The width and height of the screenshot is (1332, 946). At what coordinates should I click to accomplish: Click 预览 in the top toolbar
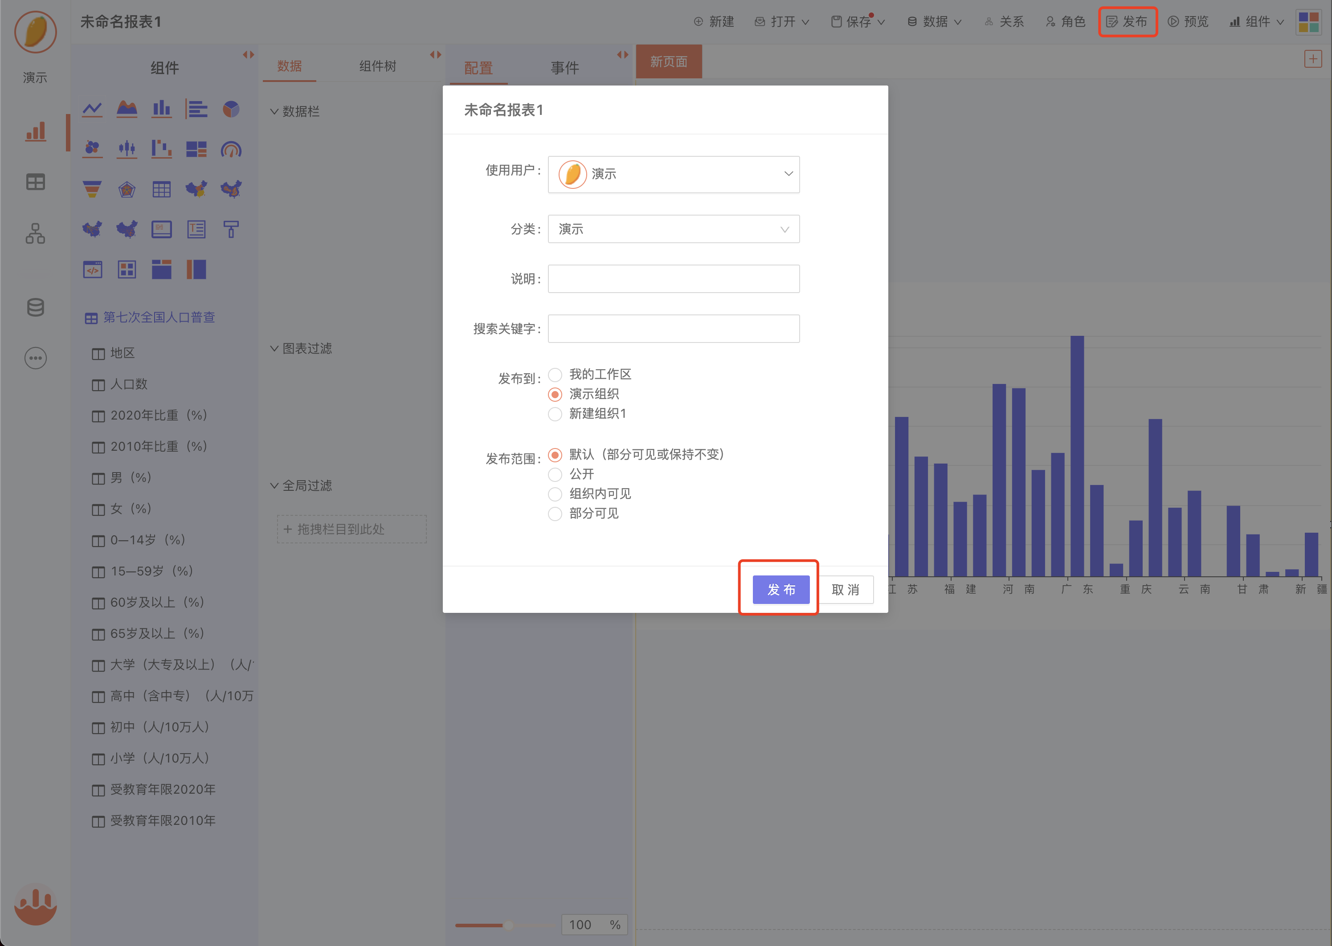tap(1188, 21)
